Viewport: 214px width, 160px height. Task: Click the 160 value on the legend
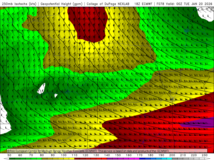[x=129, y=155]
